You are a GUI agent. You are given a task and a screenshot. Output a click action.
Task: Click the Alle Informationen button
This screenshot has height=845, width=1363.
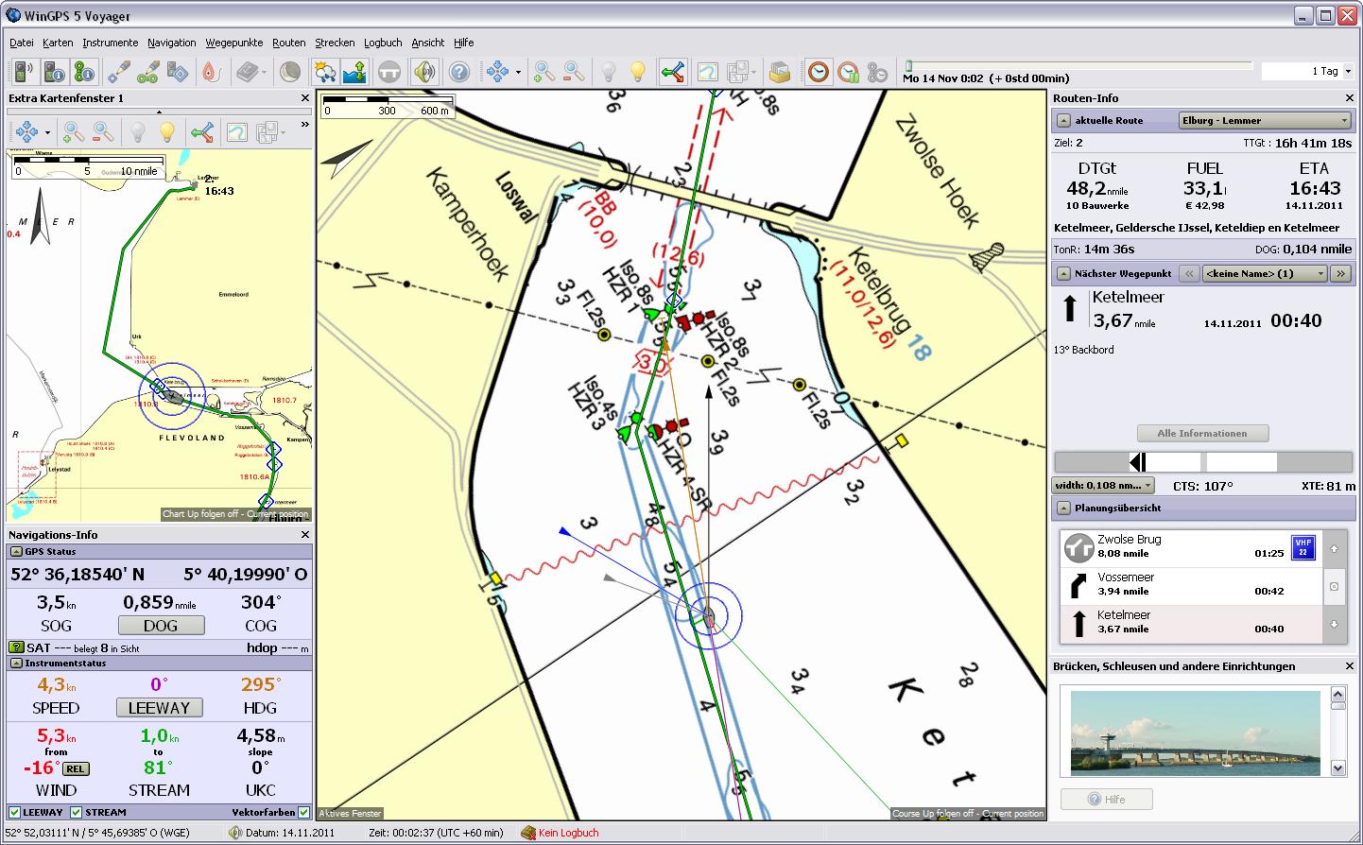[x=1202, y=433]
